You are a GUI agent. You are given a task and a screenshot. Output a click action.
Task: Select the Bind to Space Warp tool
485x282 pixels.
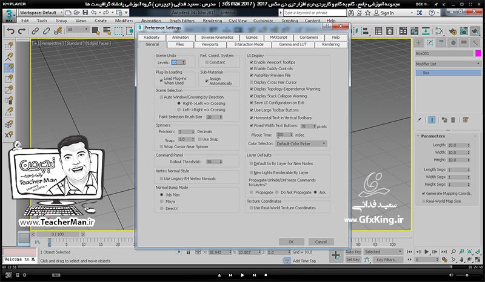pyautogui.click(x=58, y=31)
